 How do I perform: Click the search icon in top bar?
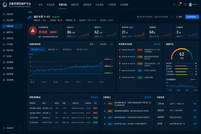click(x=175, y=5)
